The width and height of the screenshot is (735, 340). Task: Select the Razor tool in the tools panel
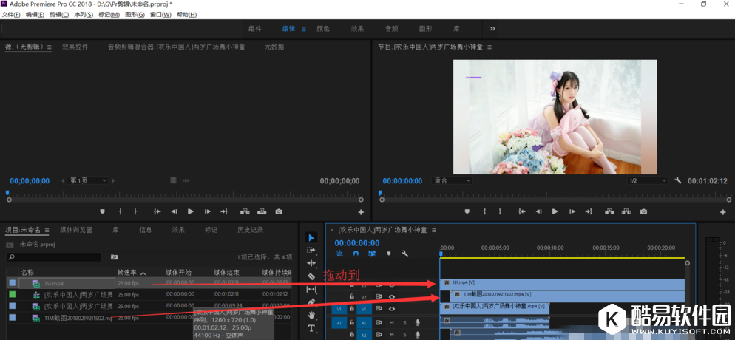(311, 276)
